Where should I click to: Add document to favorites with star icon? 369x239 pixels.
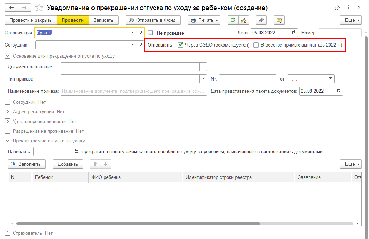(40, 8)
